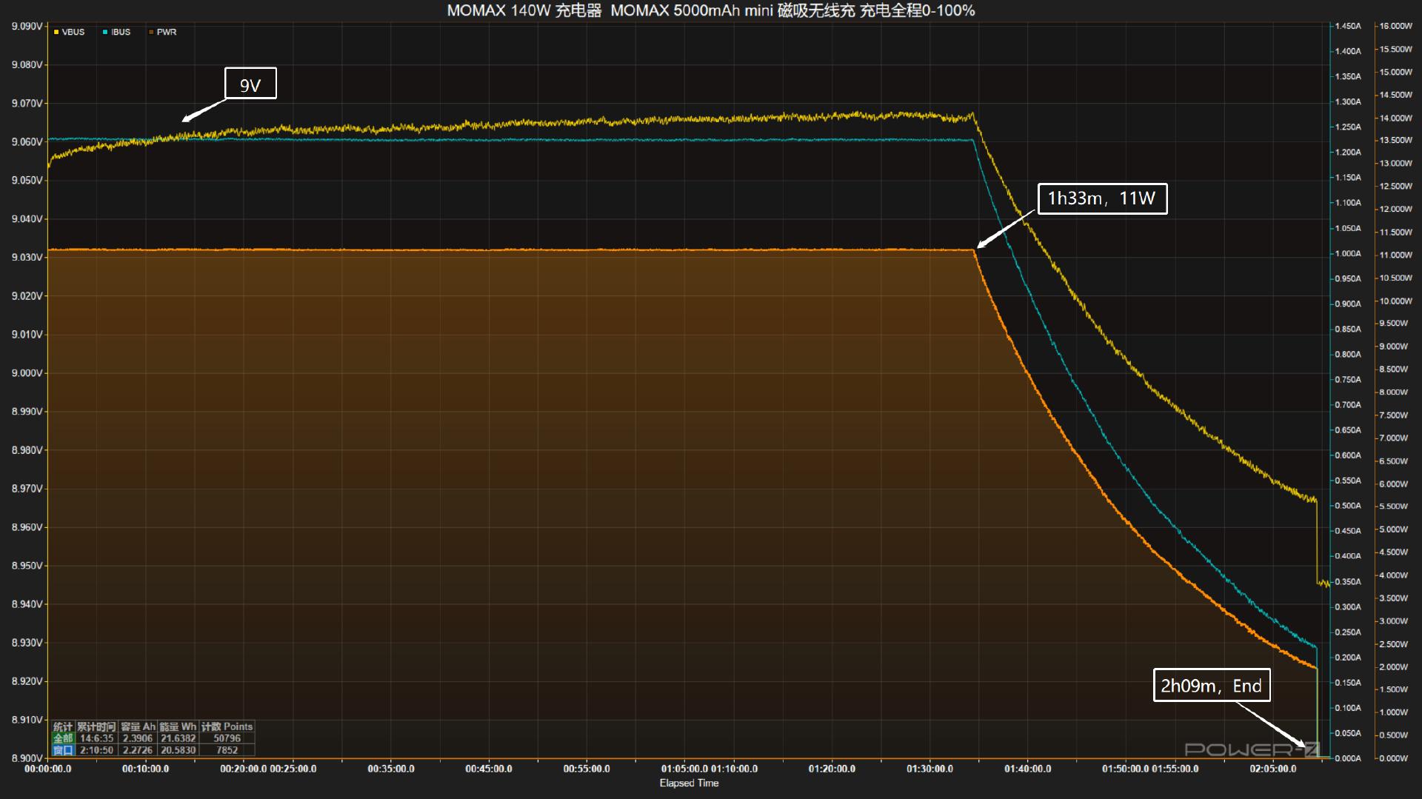1422x799 pixels.
Task: Click the 计数 Points column header
Action: coord(227,726)
